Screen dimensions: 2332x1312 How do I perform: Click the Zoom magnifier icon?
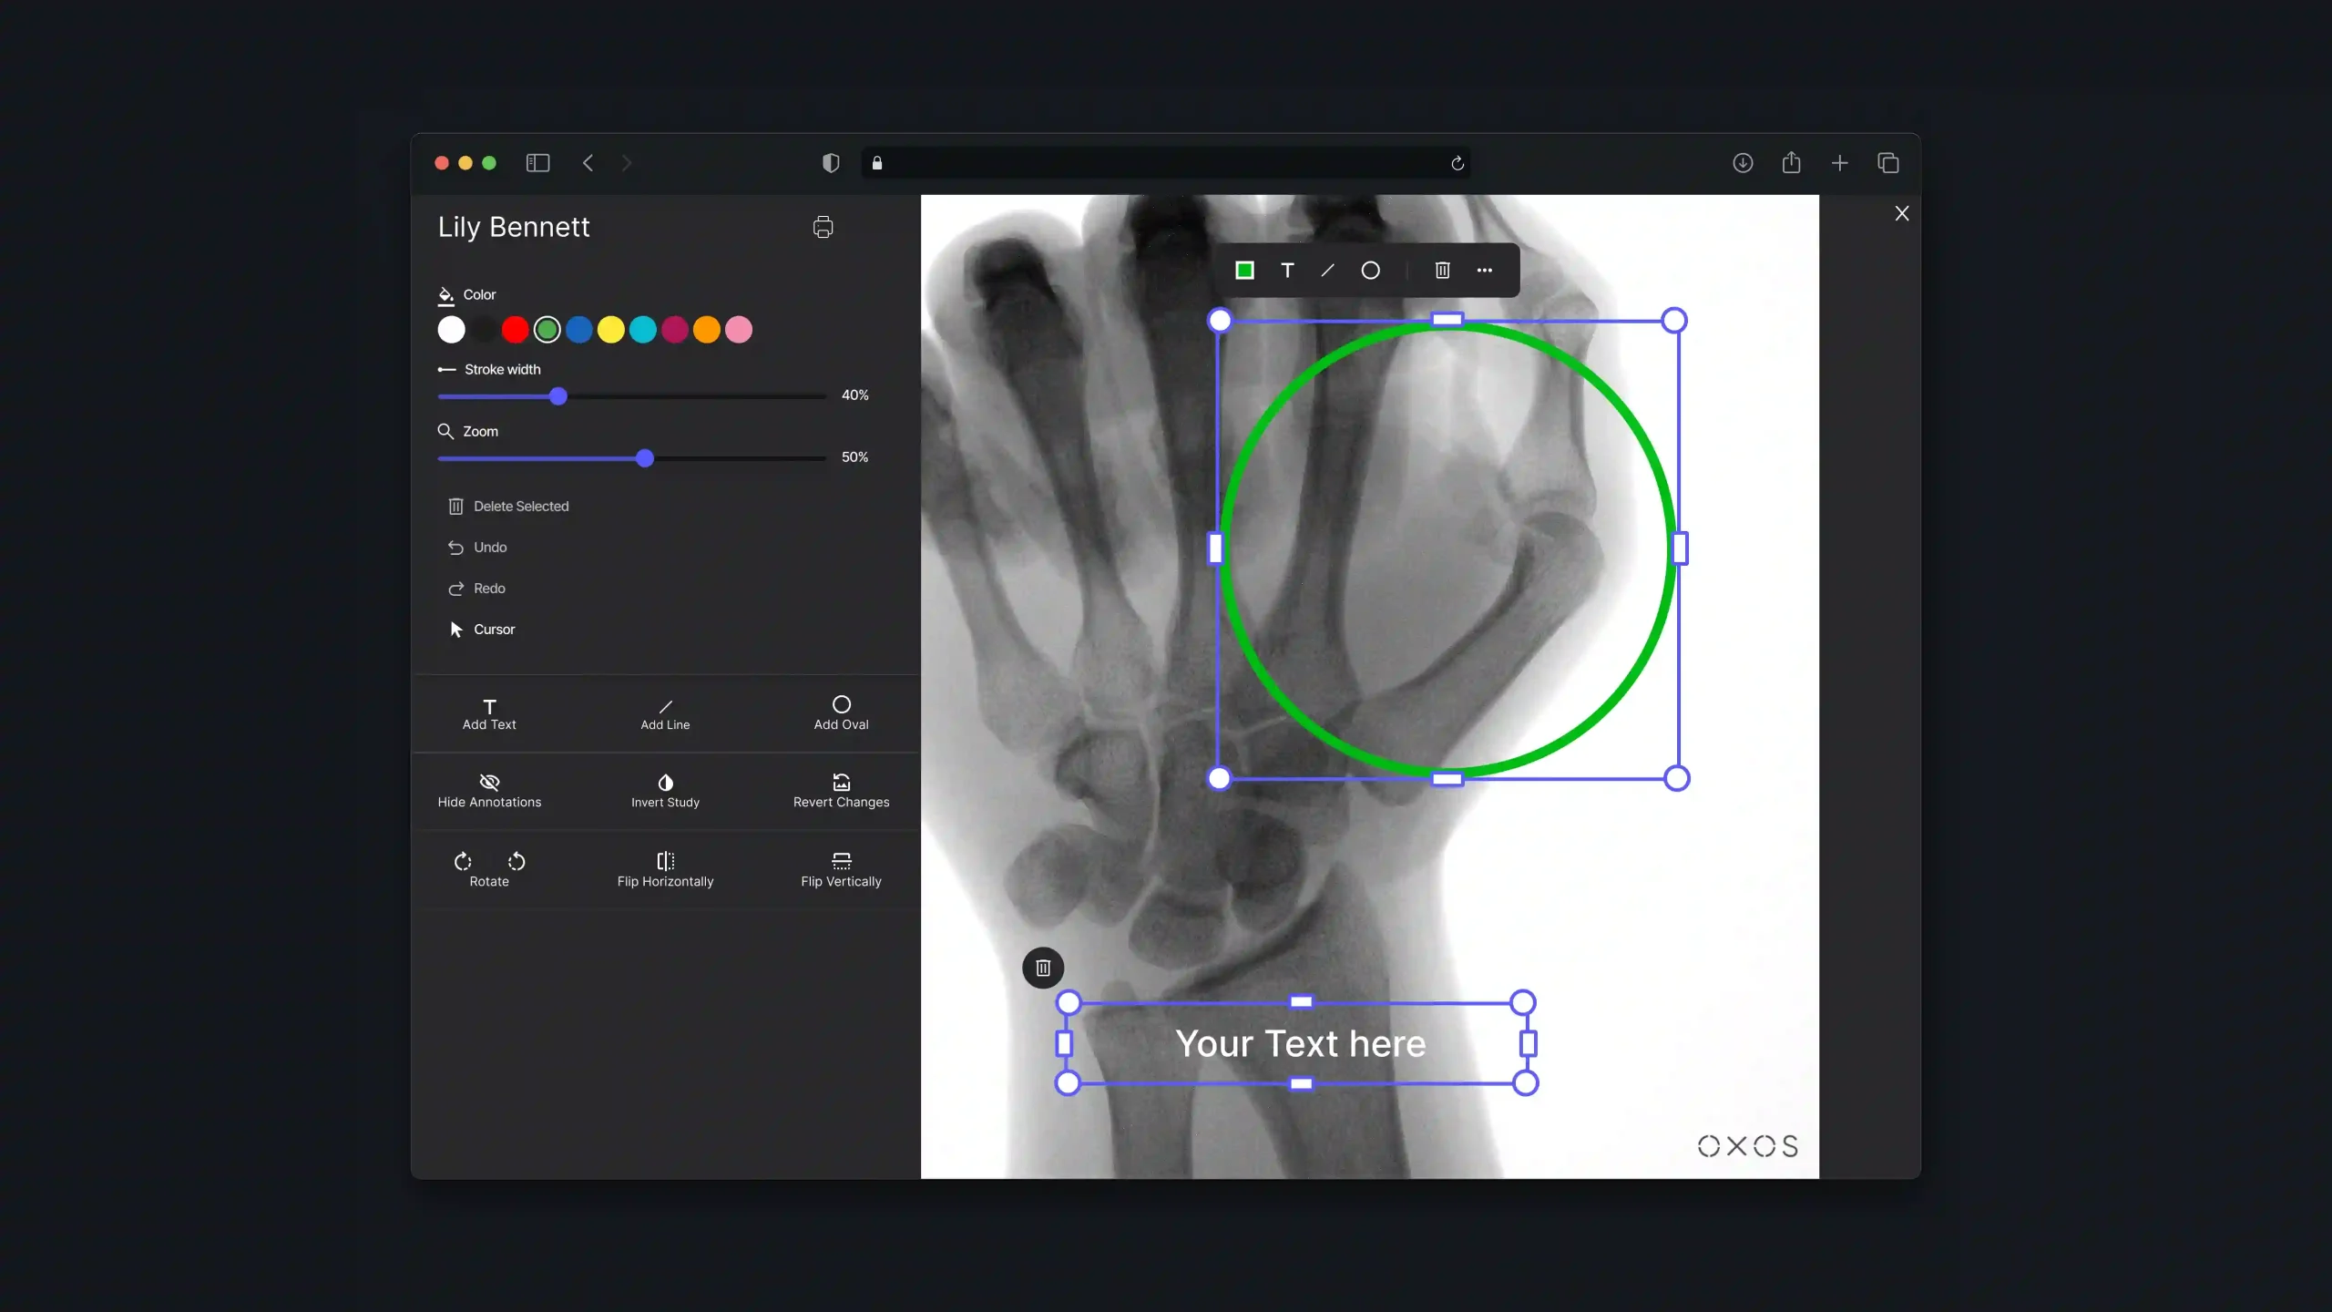(445, 431)
